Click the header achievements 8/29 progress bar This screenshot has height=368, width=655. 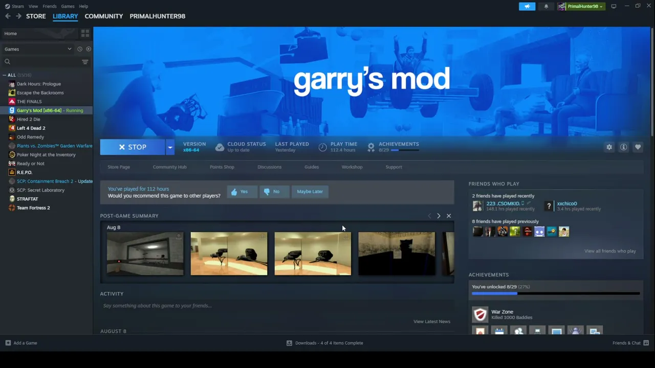[405, 150]
